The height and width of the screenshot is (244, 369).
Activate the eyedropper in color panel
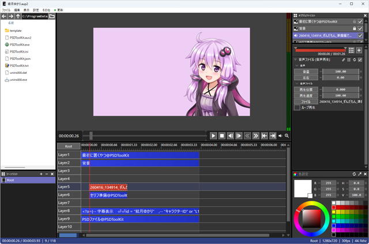coord(360,174)
